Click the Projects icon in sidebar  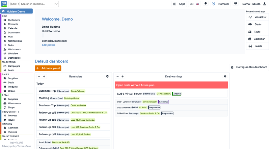pos(5,116)
